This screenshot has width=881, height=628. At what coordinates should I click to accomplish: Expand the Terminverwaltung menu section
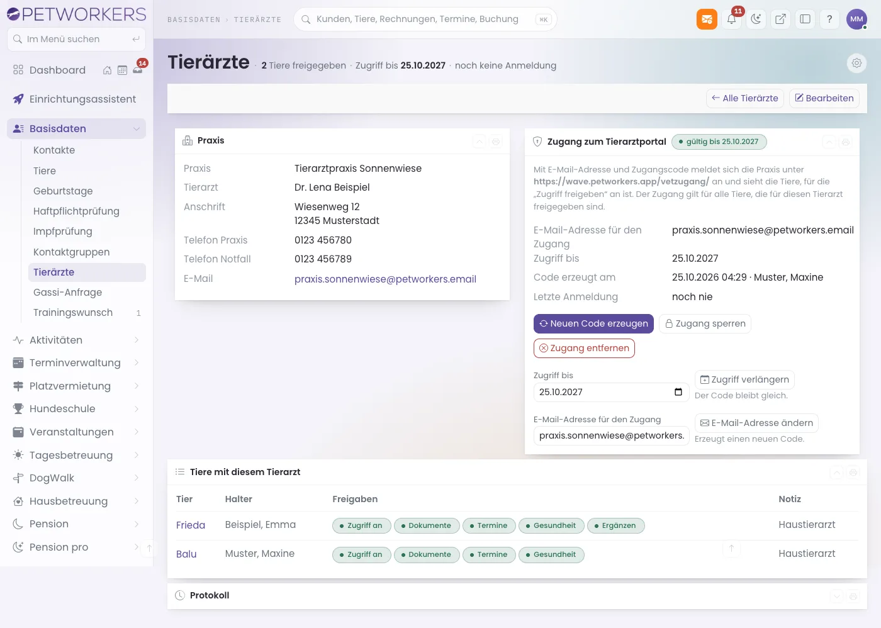(76, 363)
